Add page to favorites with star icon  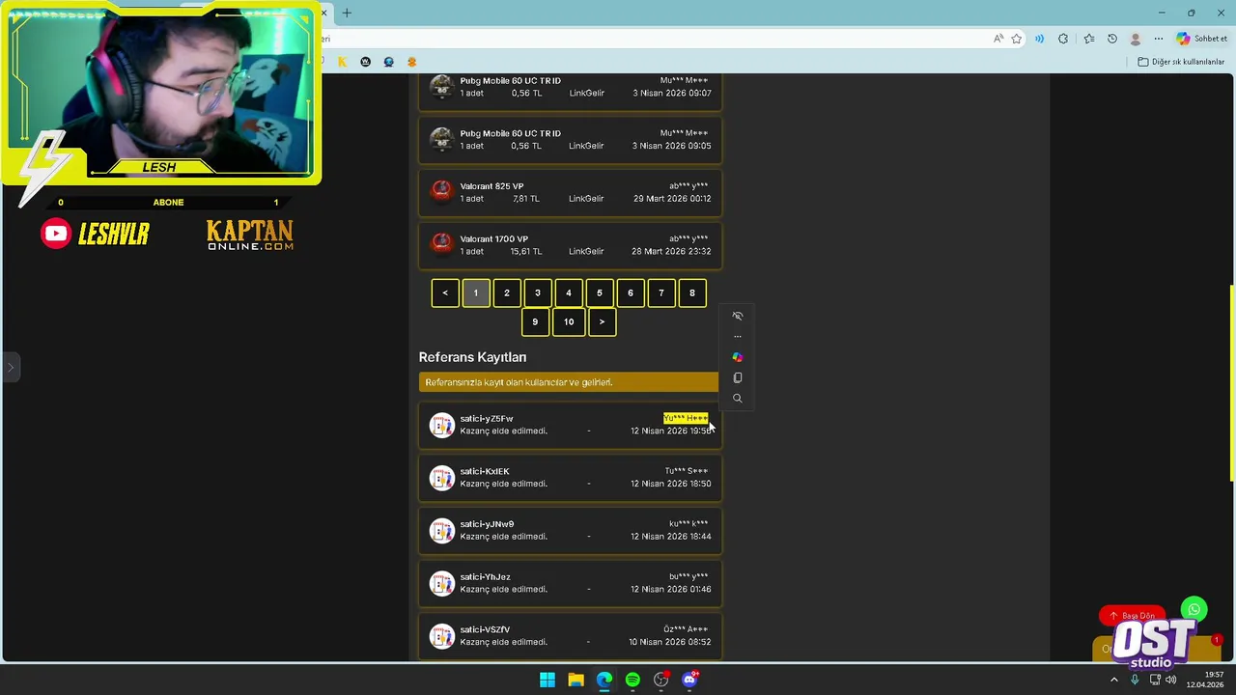pyautogui.click(x=1017, y=39)
